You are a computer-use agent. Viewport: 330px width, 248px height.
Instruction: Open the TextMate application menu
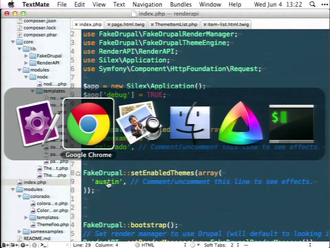(x=36, y=4)
